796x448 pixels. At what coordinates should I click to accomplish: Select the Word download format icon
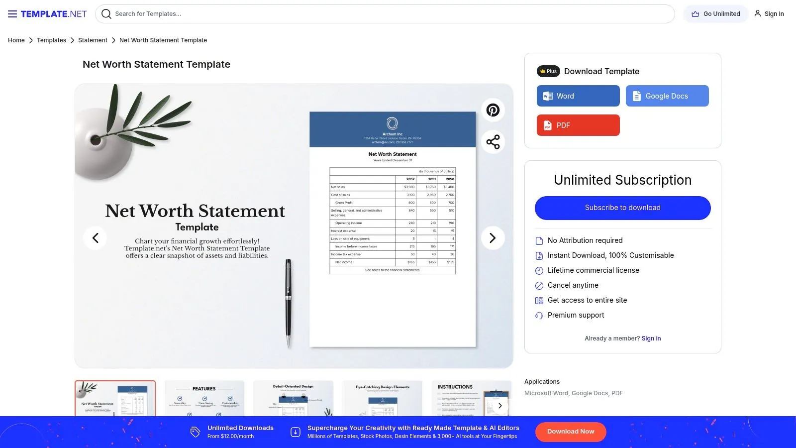(x=548, y=96)
